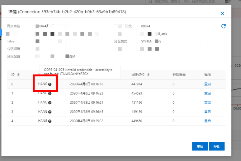Image resolution: width=241 pixels, height=161 pixels.
Task: Show the HANG error details for row 2
Action: (50, 103)
